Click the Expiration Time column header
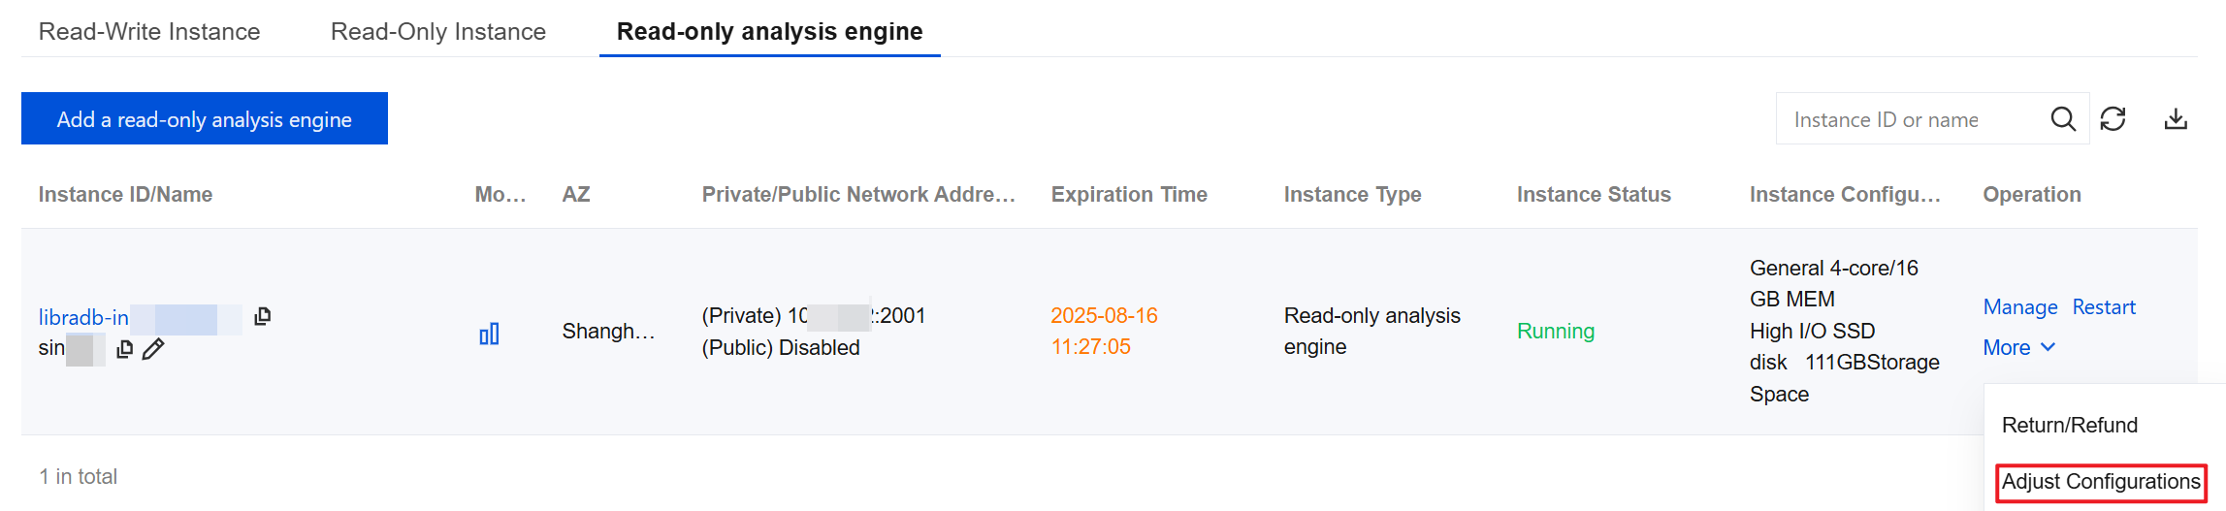Viewport: 2226px width, 511px height. (1129, 195)
